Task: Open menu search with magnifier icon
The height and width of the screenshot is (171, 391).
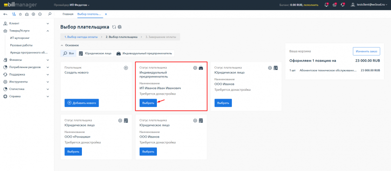Action: [x=50, y=14]
